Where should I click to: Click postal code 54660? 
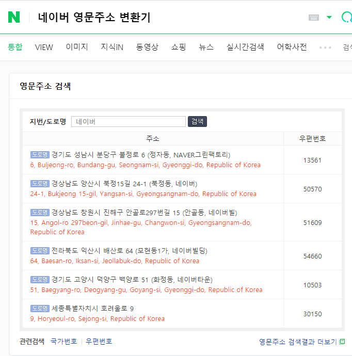312,256
